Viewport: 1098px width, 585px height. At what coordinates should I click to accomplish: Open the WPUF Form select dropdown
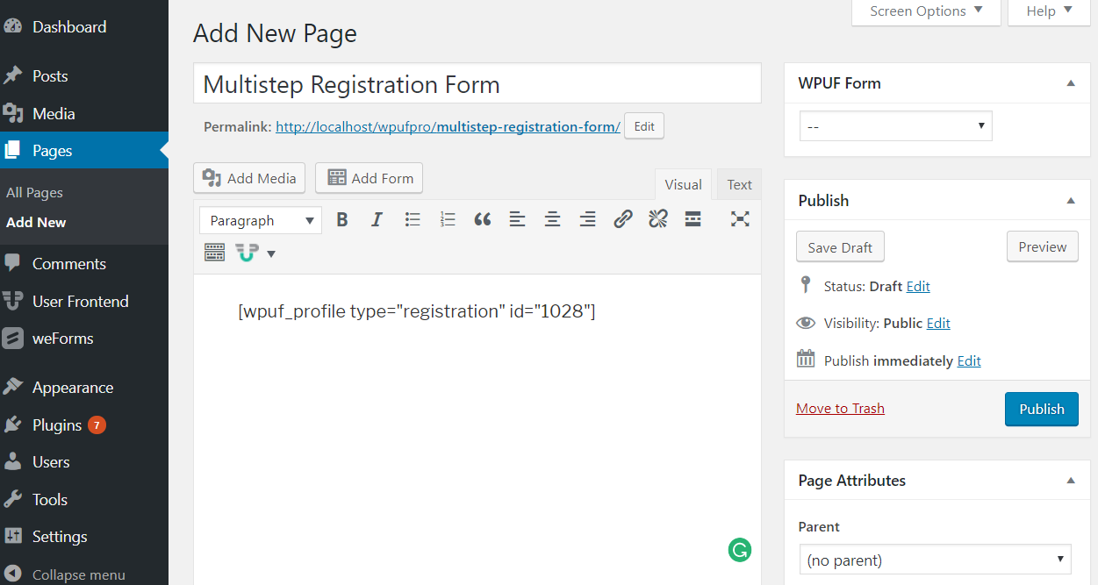point(895,126)
